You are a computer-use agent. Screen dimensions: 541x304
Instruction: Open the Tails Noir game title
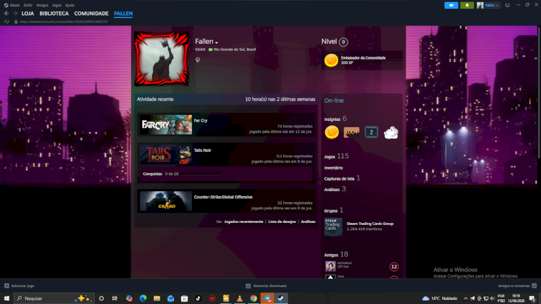[202, 150]
